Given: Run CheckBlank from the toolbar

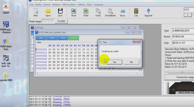Looking at the screenshot, I should (110, 12).
